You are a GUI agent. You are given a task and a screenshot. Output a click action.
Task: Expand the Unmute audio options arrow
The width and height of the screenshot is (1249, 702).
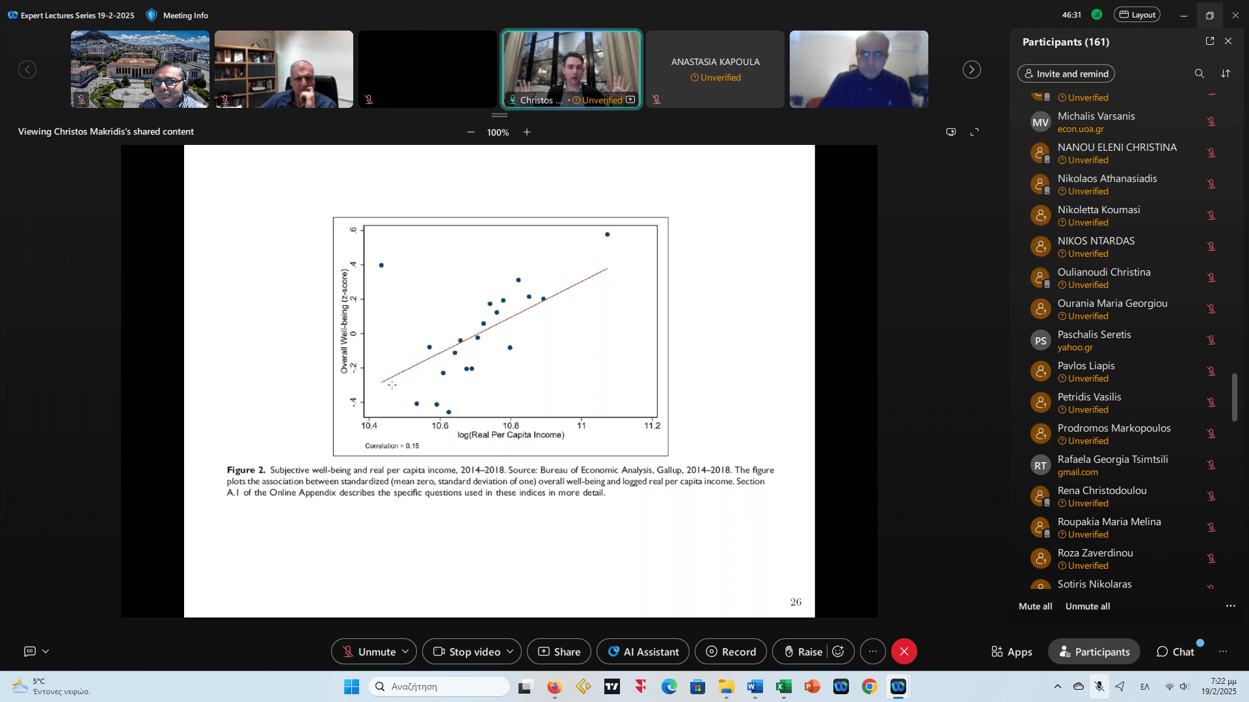[x=405, y=651]
